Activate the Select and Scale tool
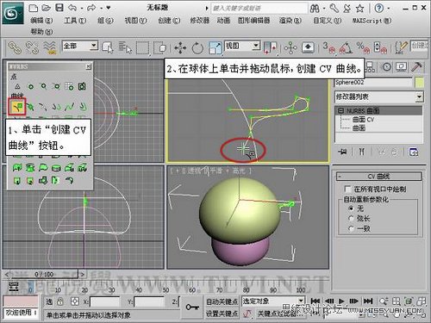 pyautogui.click(x=215, y=47)
